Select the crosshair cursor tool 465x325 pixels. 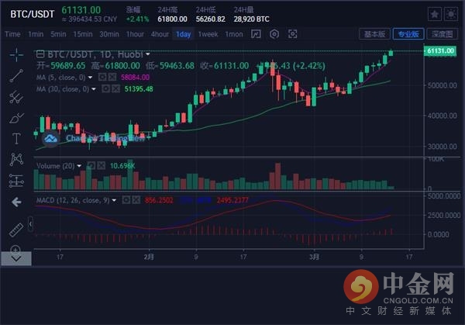(16, 54)
